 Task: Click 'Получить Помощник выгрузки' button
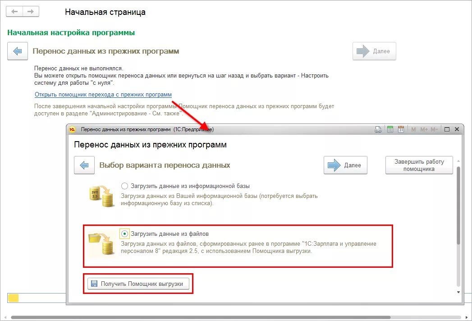pos(138,284)
